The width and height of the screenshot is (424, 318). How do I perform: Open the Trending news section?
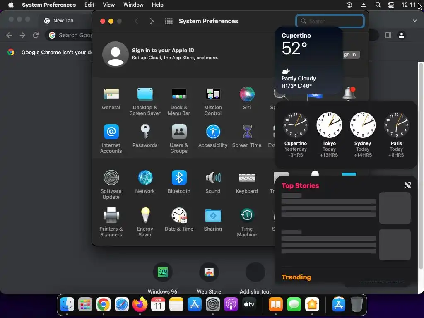tap(296, 277)
